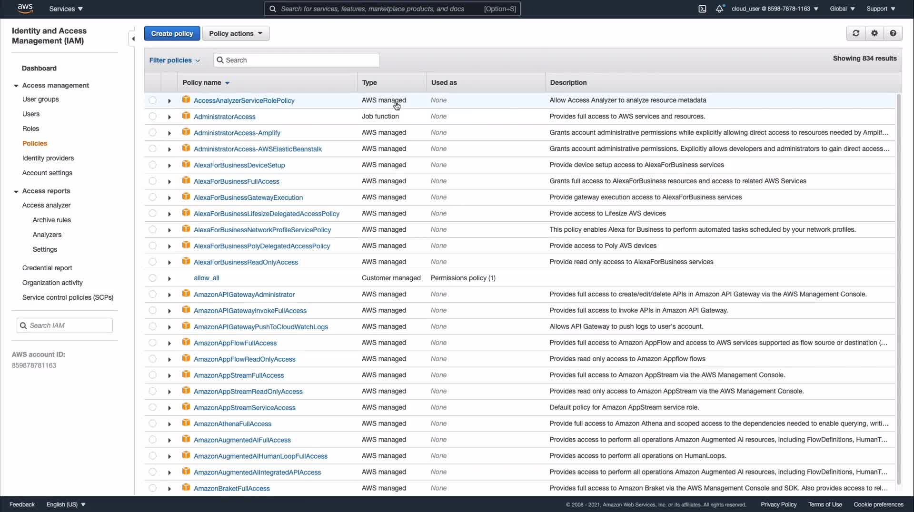
Task: Click the help question mark icon
Action: click(x=893, y=33)
